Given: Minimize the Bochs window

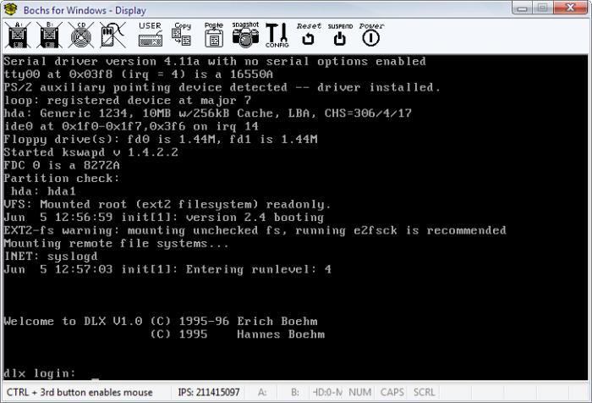Looking at the screenshot, I should point(522,8).
